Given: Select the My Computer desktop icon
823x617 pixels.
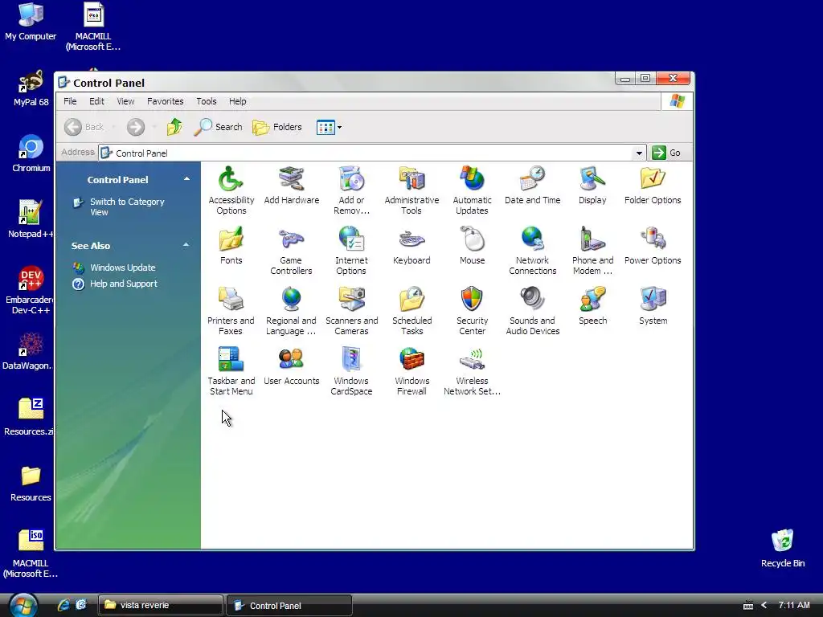Looking at the screenshot, I should (31, 21).
